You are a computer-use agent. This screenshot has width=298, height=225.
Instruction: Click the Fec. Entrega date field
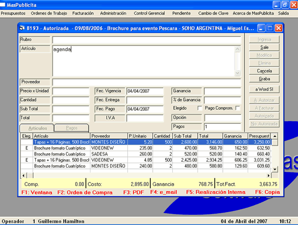145,100
